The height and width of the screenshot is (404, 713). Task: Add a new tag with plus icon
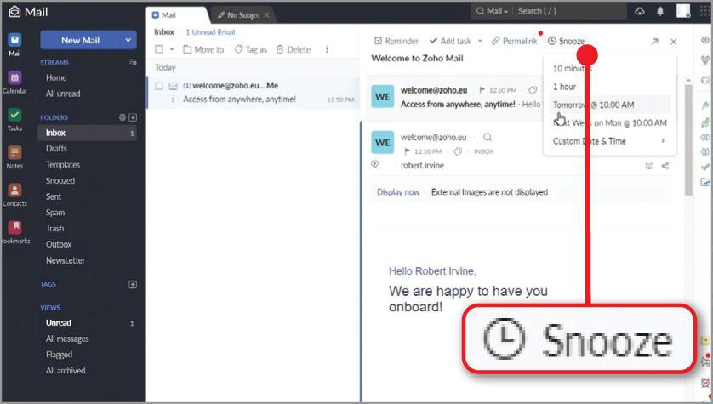[133, 284]
